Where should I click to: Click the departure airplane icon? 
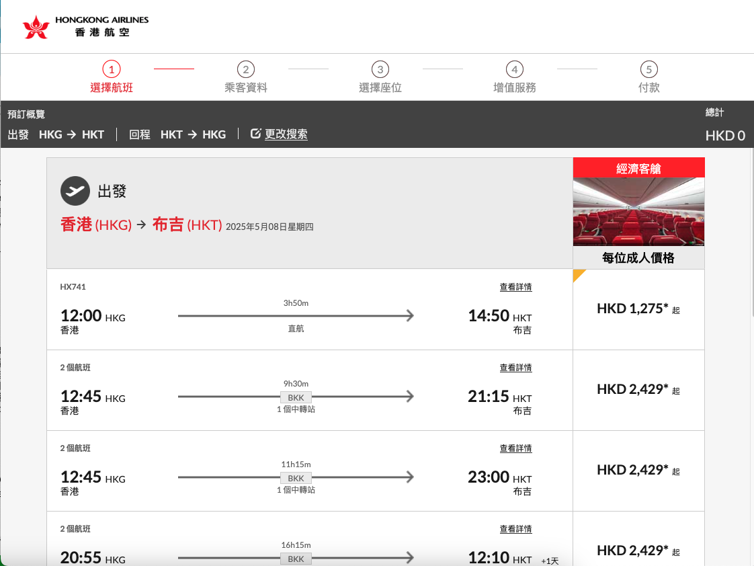tap(75, 191)
